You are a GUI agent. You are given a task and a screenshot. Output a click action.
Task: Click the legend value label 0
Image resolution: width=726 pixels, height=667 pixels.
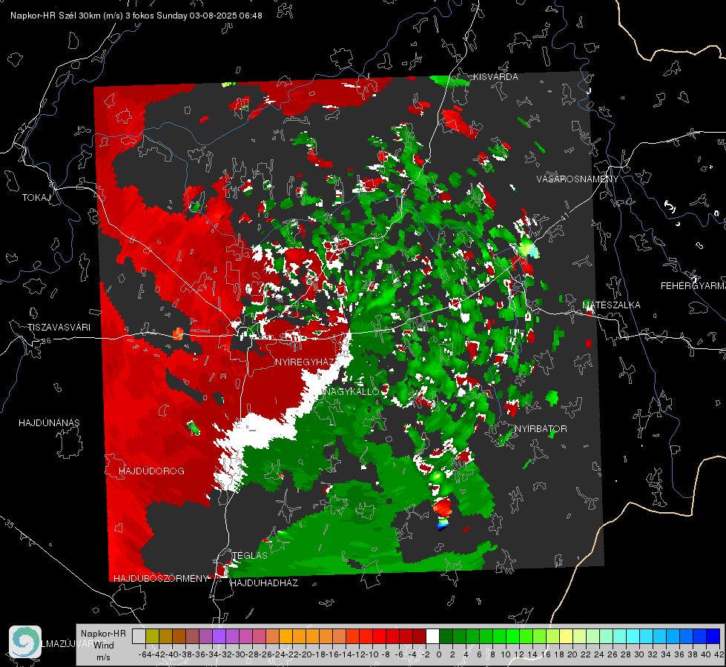pyautogui.click(x=439, y=654)
